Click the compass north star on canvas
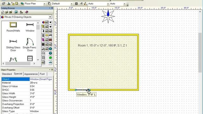The width and height of the screenshot is (203, 114). point(108,16)
